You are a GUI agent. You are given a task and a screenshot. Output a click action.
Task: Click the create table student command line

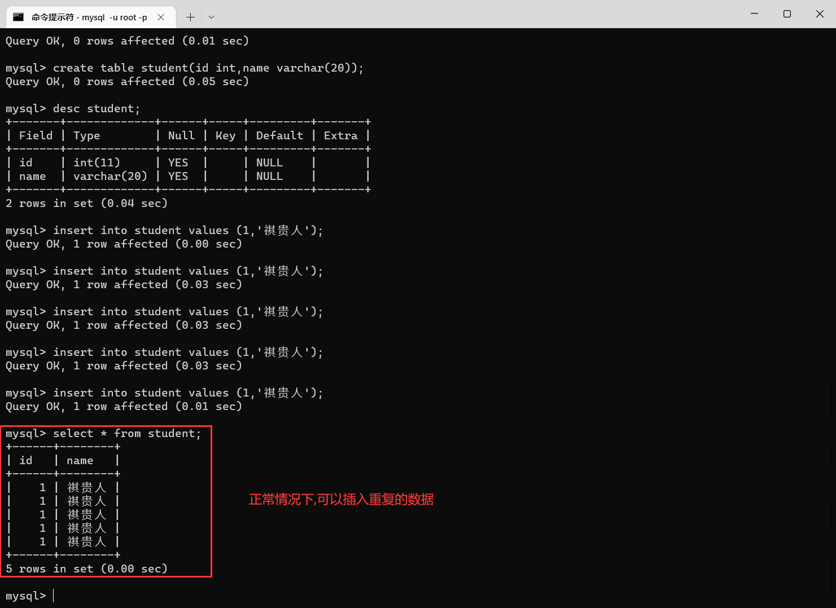point(185,68)
